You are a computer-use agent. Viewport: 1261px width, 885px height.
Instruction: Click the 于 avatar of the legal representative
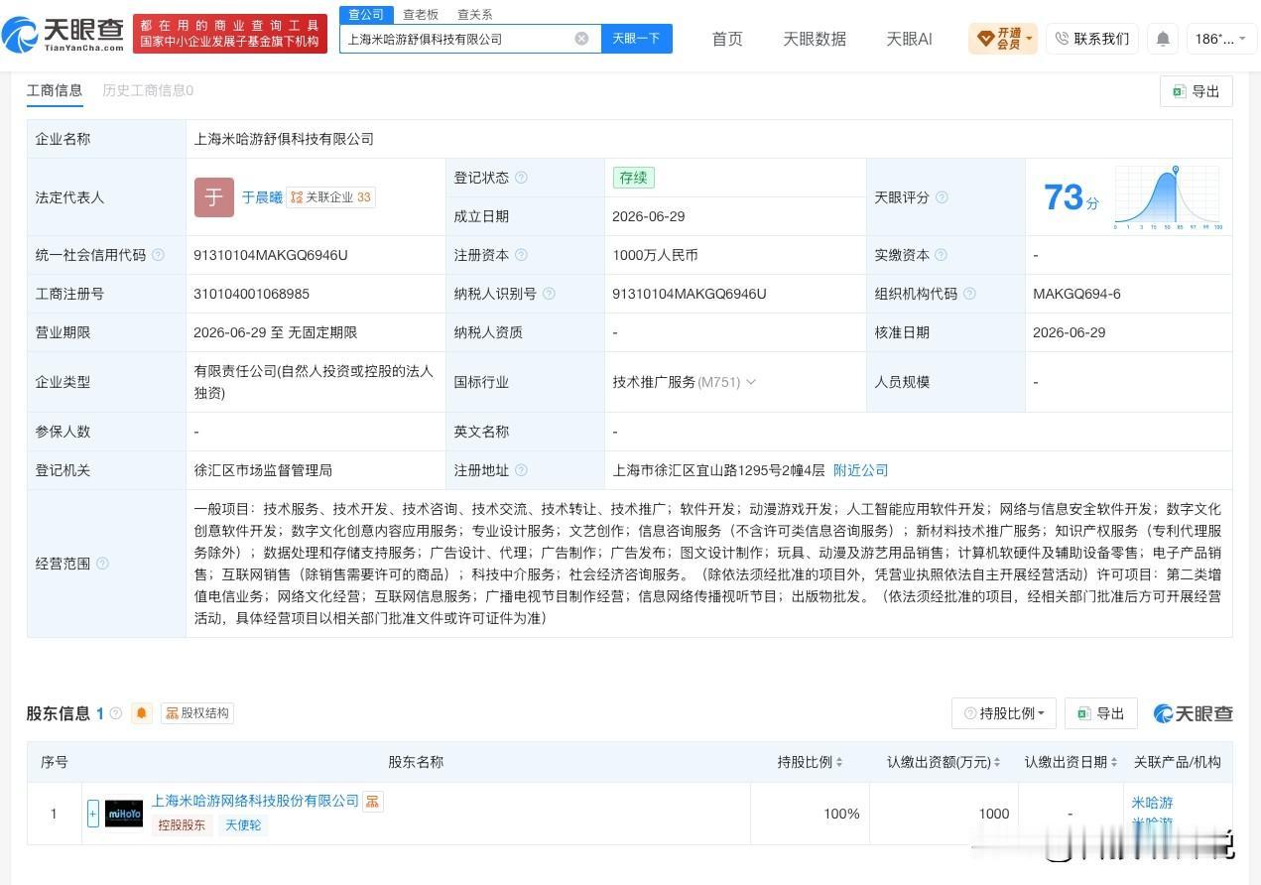(213, 197)
